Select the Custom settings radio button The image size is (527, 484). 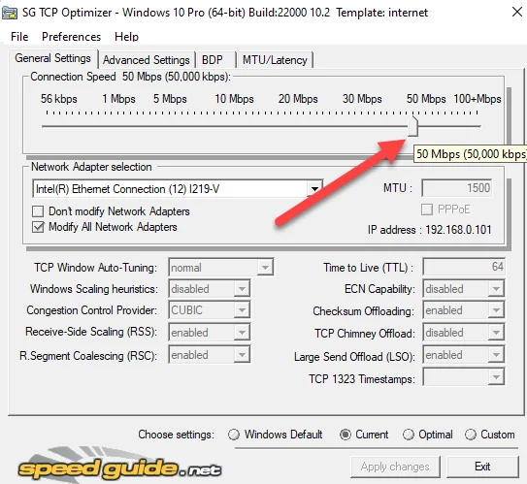[470, 435]
